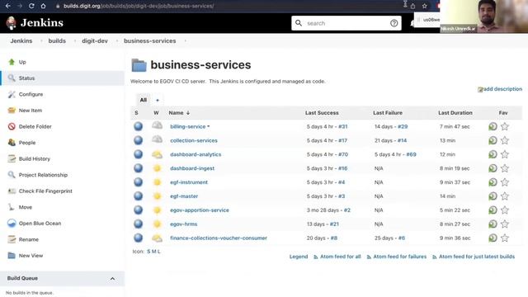Schedule a build for egf-master

click(493, 196)
